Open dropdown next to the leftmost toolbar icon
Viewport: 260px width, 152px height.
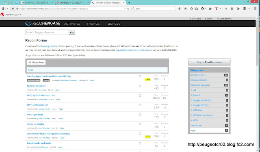coord(7,9)
